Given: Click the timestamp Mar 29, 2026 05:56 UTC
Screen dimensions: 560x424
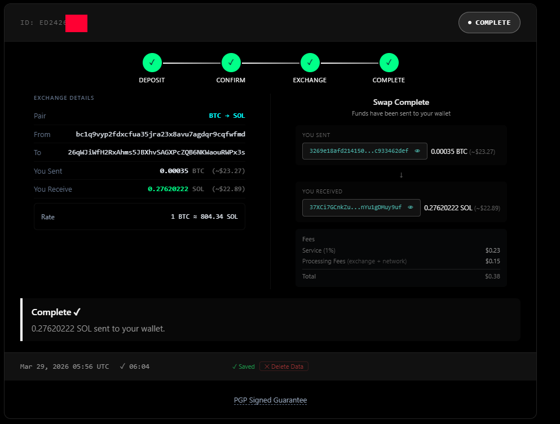Looking at the screenshot, I should (x=65, y=366).
